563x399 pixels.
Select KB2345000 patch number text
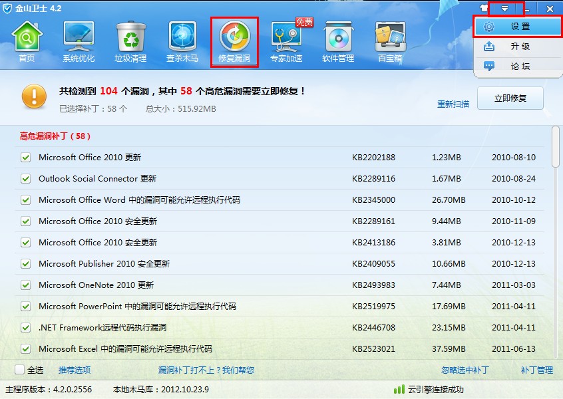pos(373,200)
